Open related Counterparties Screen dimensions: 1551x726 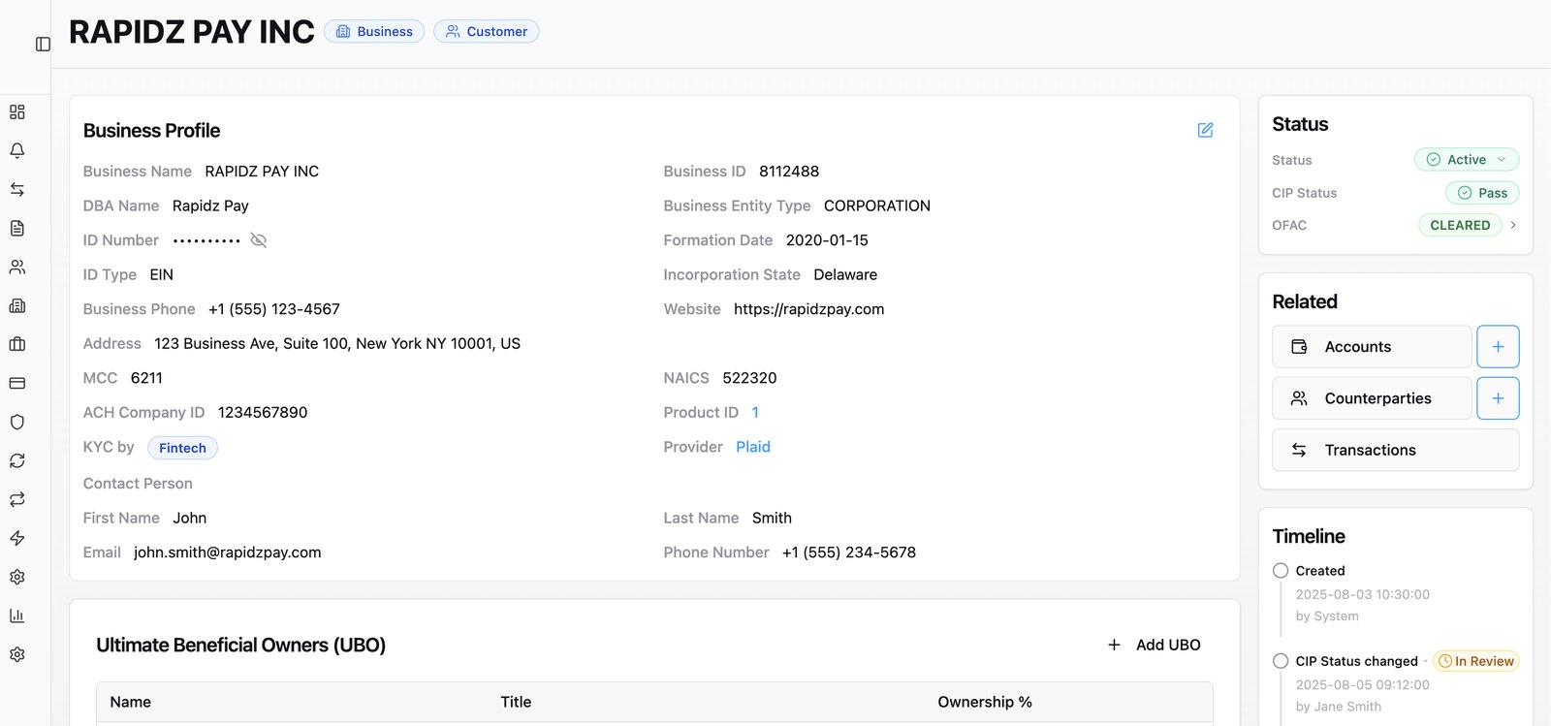pos(1372,398)
